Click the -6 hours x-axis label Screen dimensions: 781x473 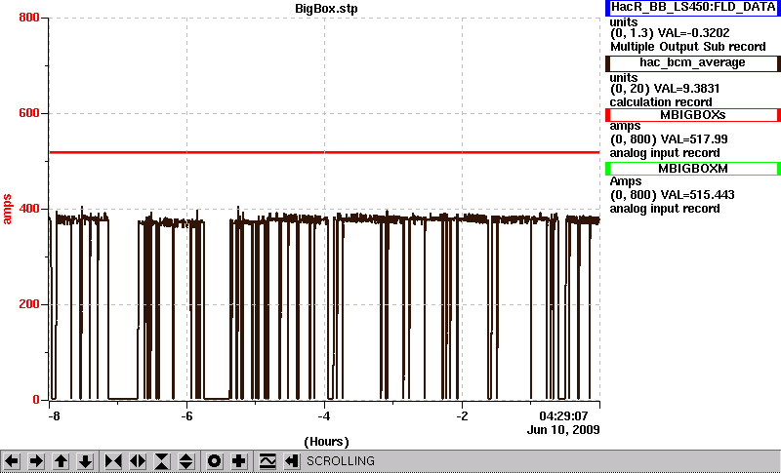point(186,415)
